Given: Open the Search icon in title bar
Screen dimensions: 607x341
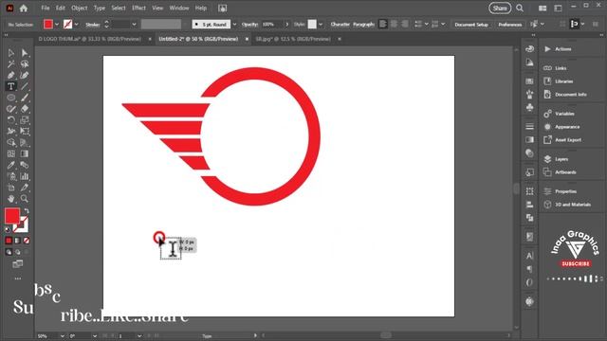Looking at the screenshot, I should pos(520,9).
